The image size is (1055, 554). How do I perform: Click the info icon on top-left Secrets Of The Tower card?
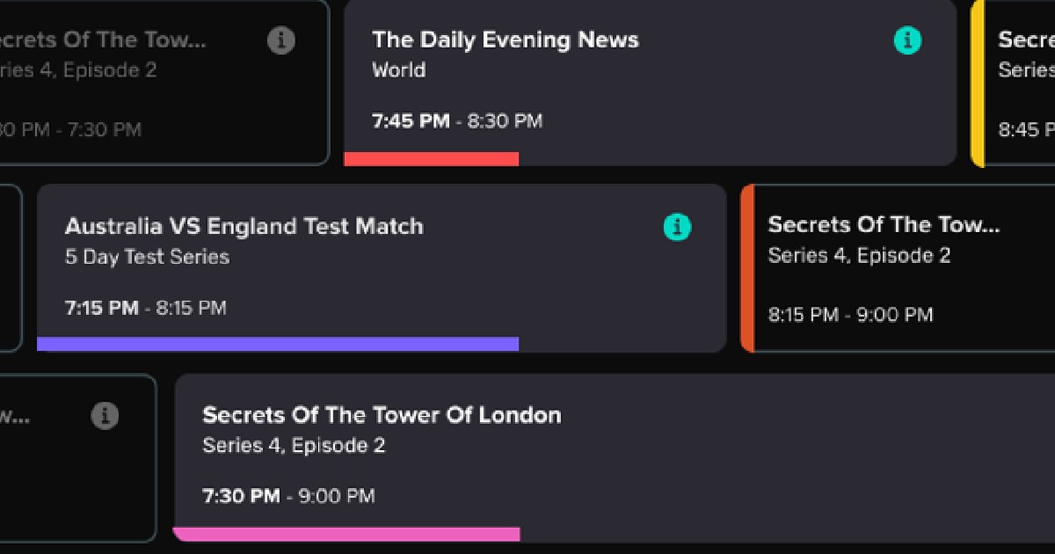point(280,40)
